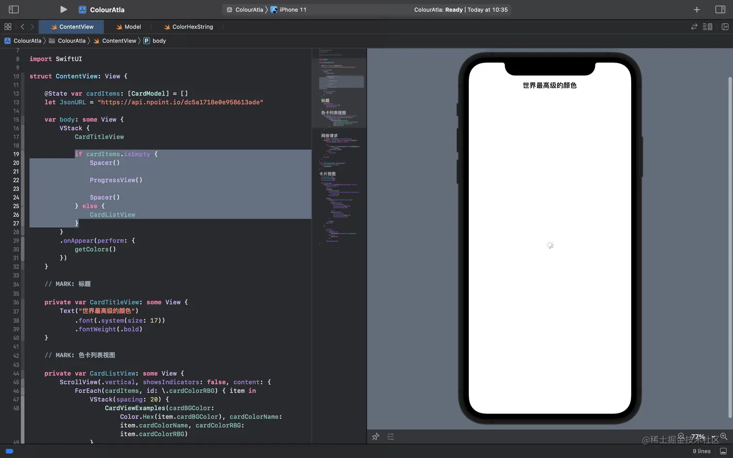Click the 'var body: some View {' line

point(84,119)
